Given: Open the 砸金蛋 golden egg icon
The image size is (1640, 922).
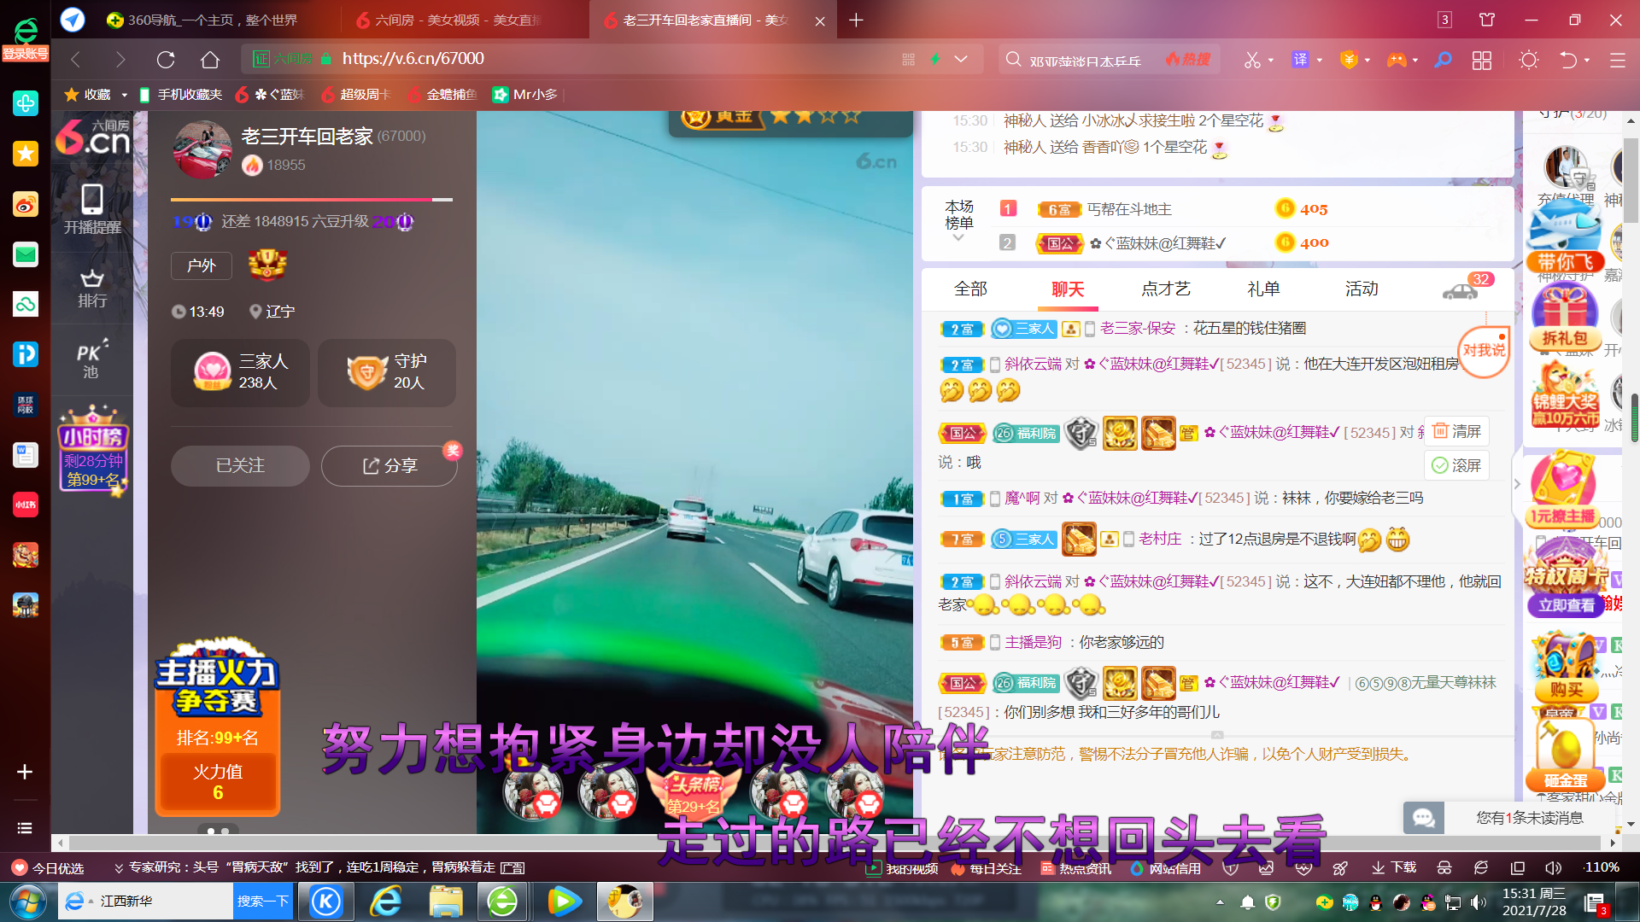Looking at the screenshot, I should tap(1566, 755).
